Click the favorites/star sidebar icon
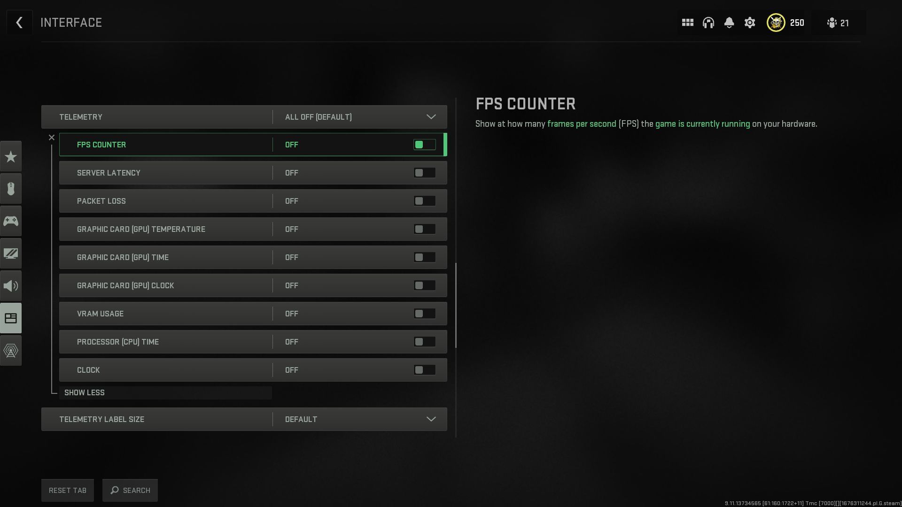 [x=10, y=157]
